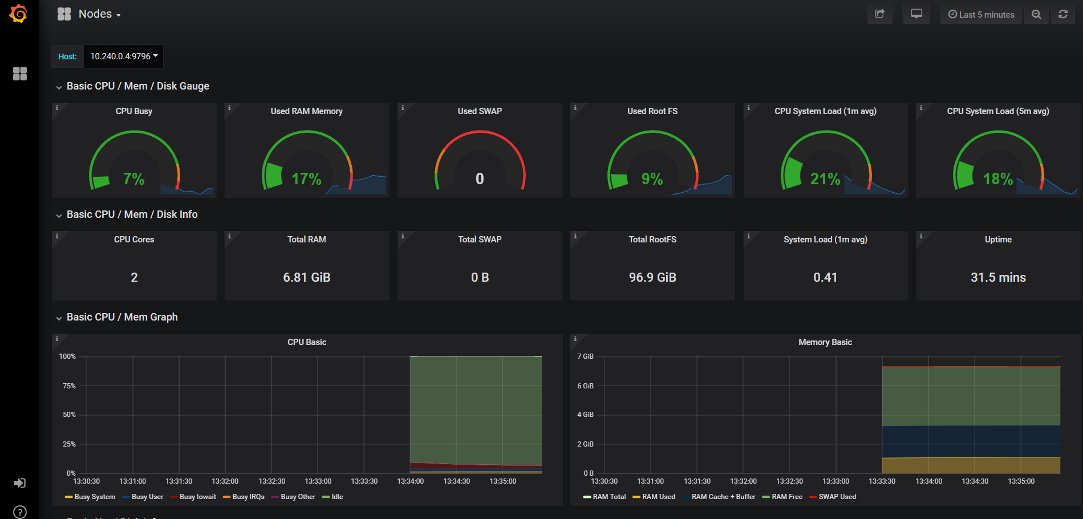
Task: Open the help question mark icon
Action: pos(20,512)
